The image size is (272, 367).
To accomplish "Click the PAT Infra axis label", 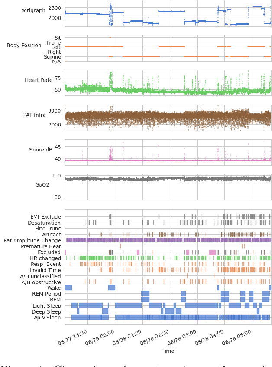I will coord(35,115).
